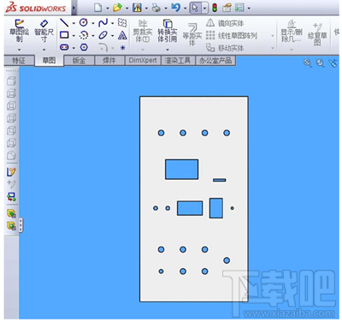Switch to the DimXpert tab
This screenshot has height=322, width=342.
click(x=143, y=61)
